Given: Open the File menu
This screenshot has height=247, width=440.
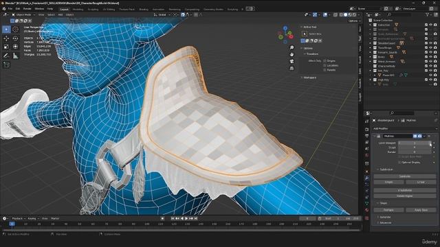Looking at the screenshot, I should pyautogui.click(x=10, y=9).
